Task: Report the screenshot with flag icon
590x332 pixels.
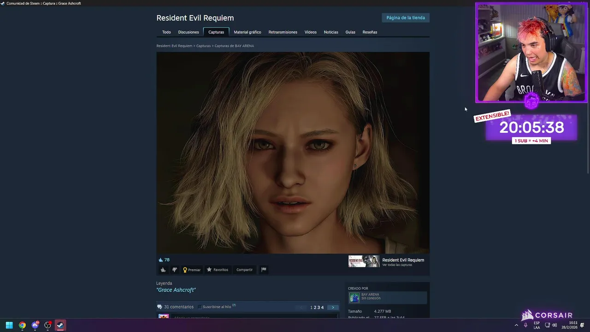Action: [264, 270]
